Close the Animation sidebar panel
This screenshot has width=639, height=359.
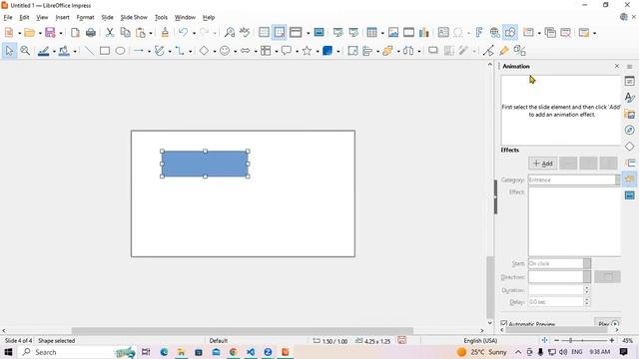pos(617,66)
